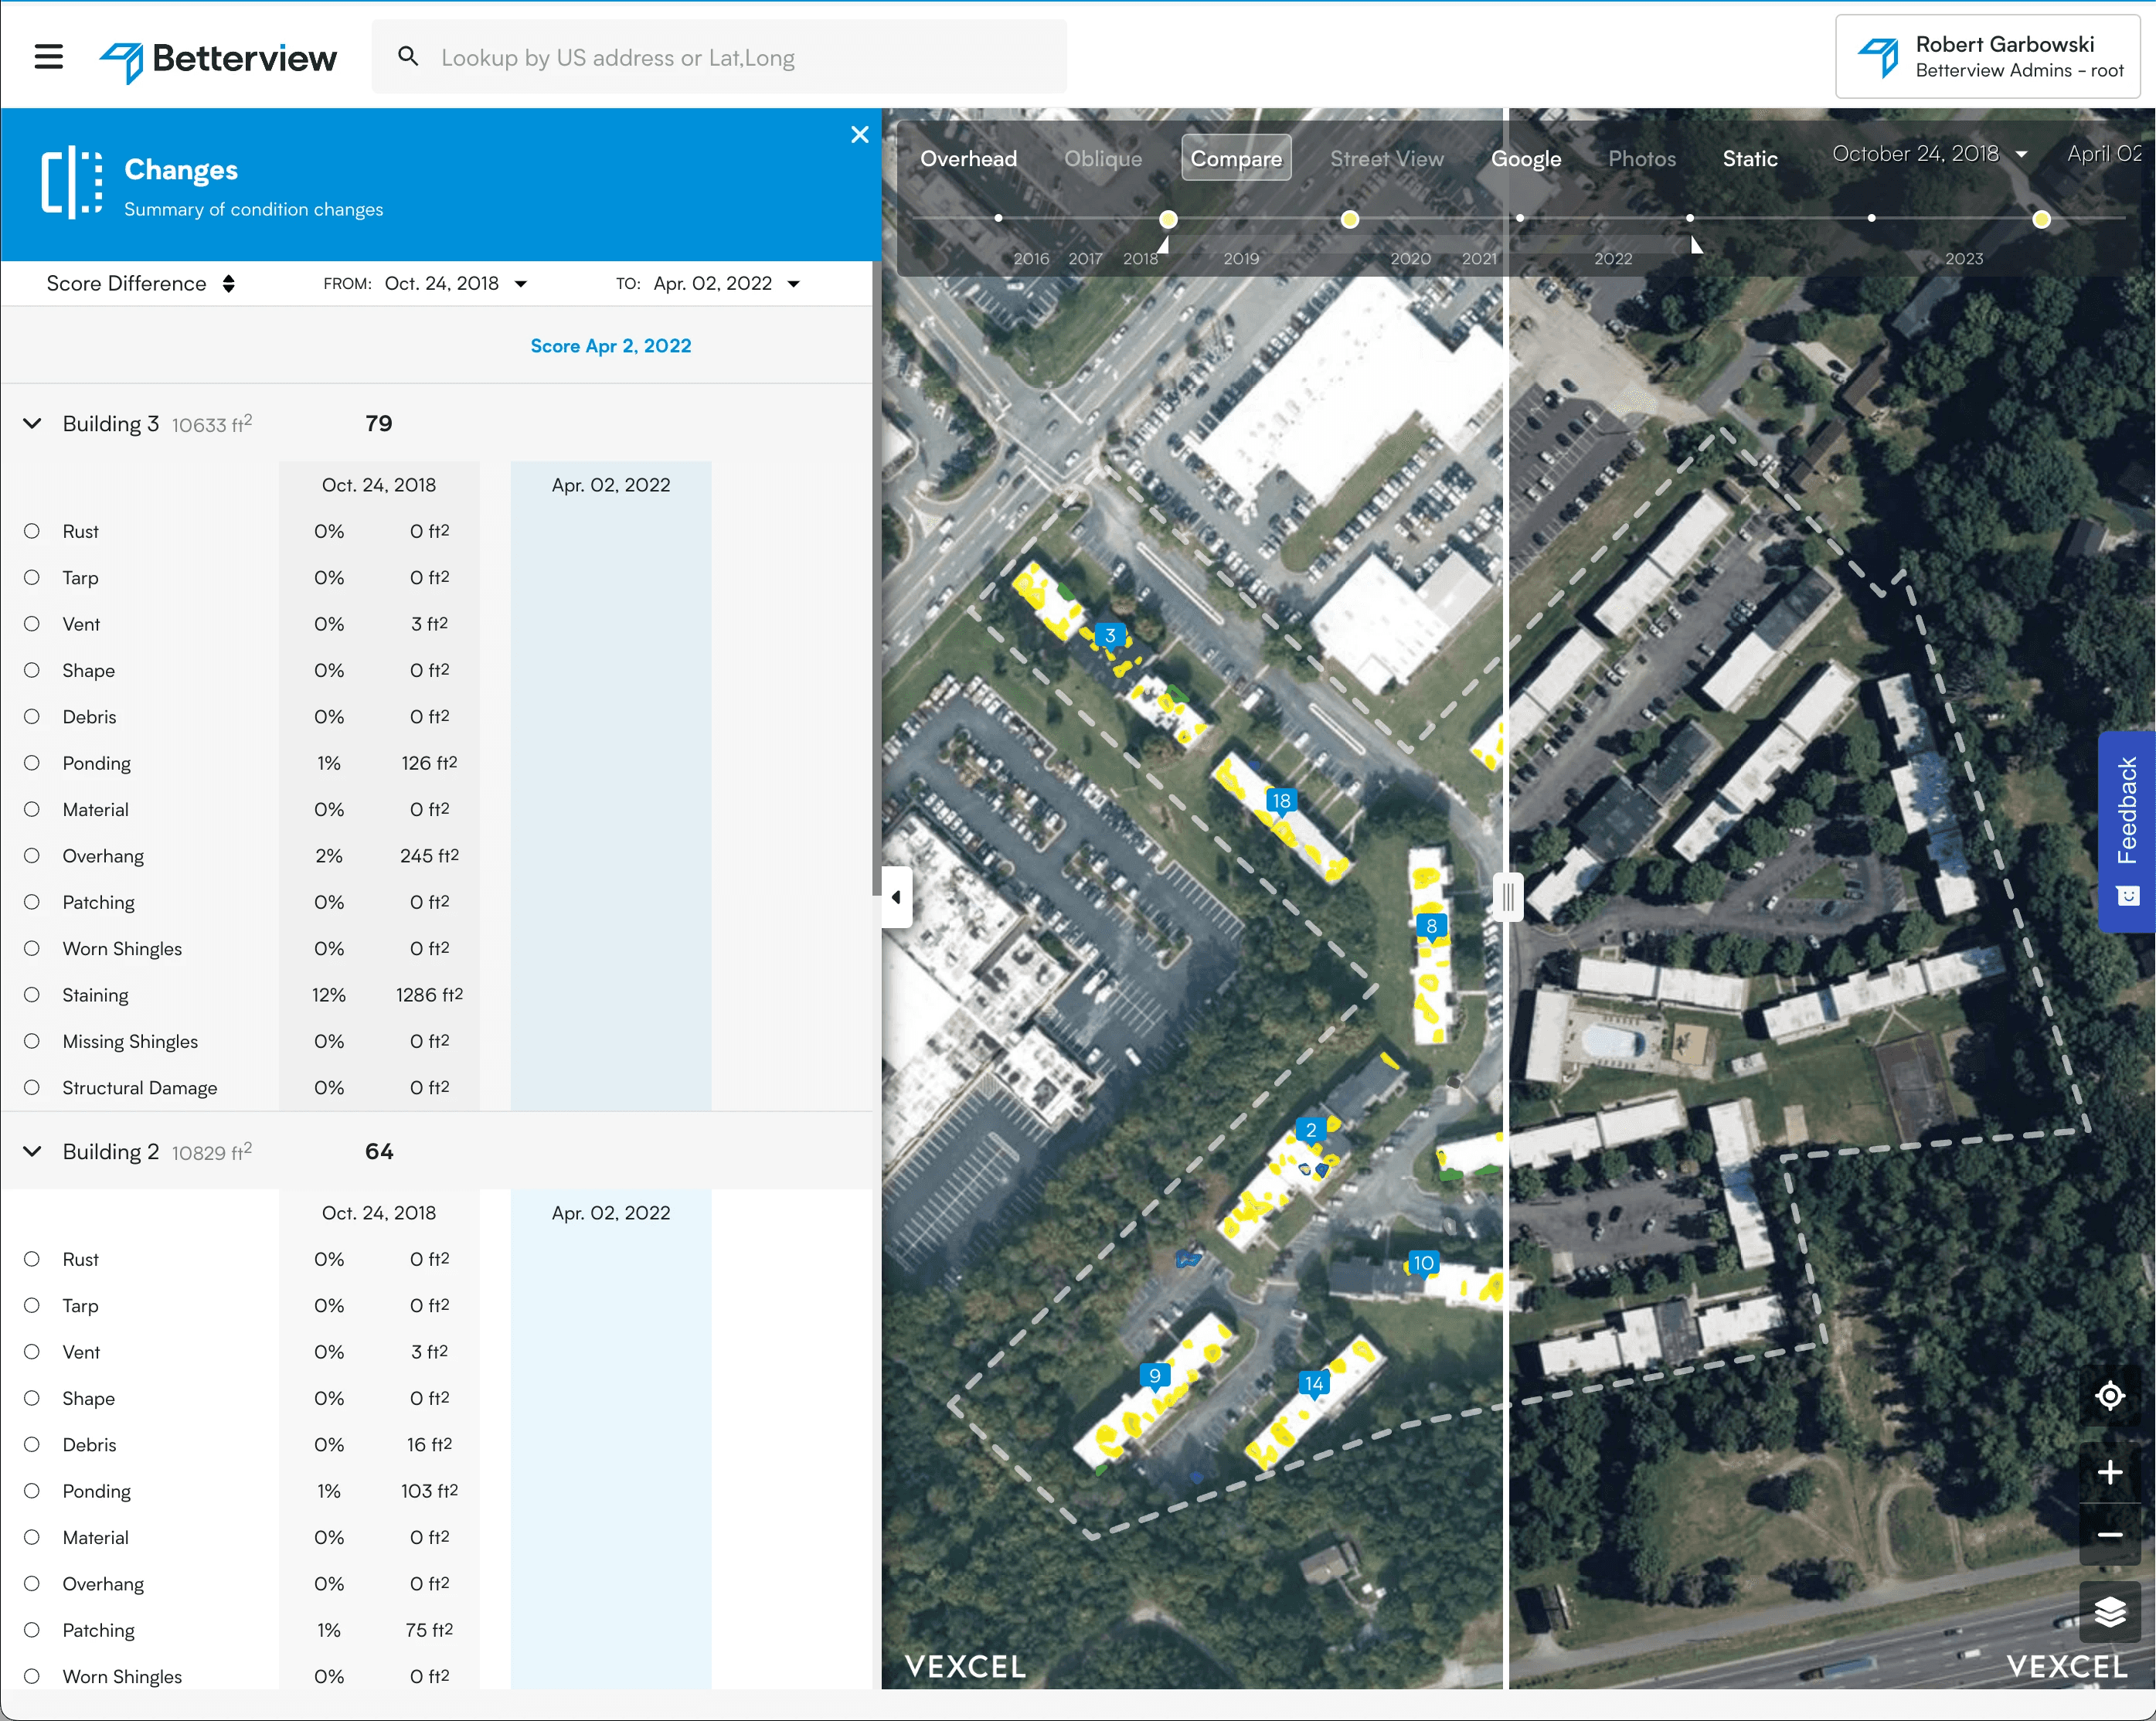Select the Patching radio under Building 2

pyautogui.click(x=32, y=1630)
